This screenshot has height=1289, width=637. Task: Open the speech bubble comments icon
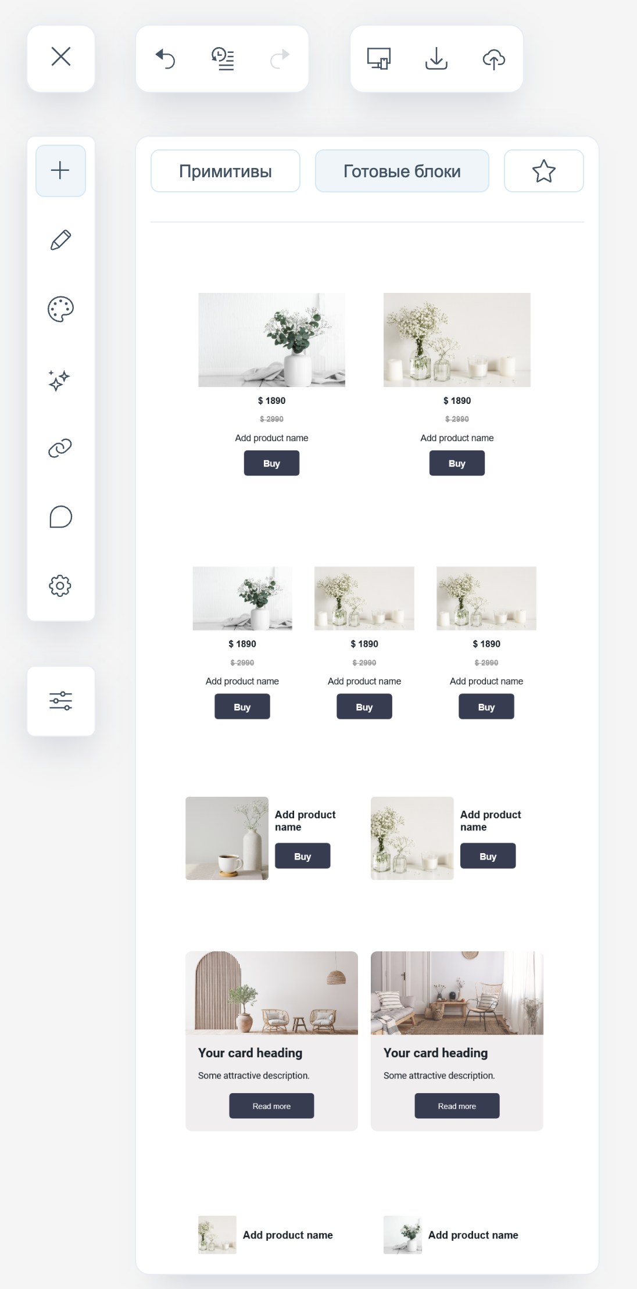(x=60, y=517)
